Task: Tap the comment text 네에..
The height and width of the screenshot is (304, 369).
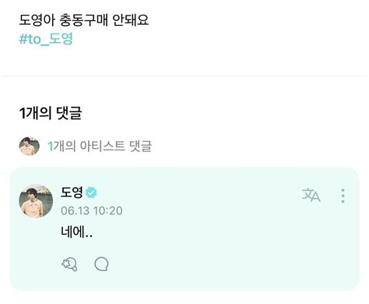Action: pos(76,232)
